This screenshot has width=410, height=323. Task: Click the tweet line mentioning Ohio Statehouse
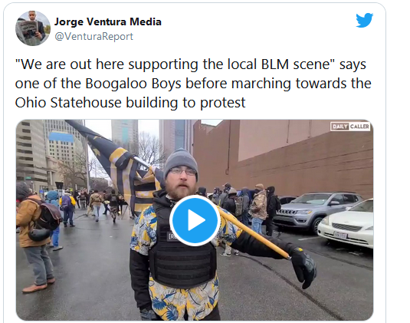click(130, 103)
